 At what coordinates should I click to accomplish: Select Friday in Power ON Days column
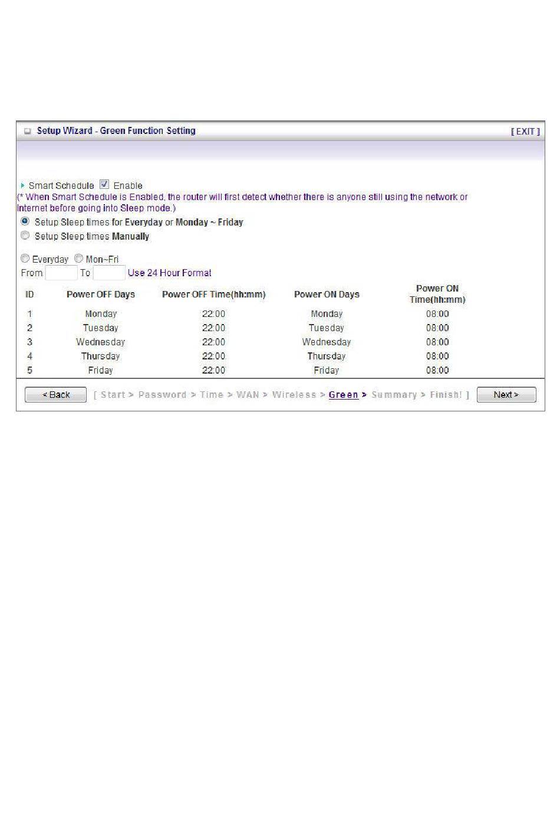327,371
